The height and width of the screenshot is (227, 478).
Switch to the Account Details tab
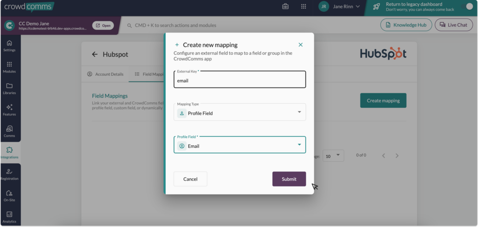pos(105,74)
